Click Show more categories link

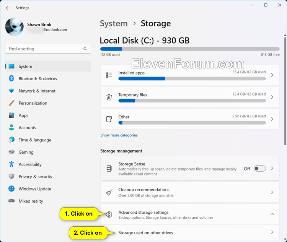(119, 135)
